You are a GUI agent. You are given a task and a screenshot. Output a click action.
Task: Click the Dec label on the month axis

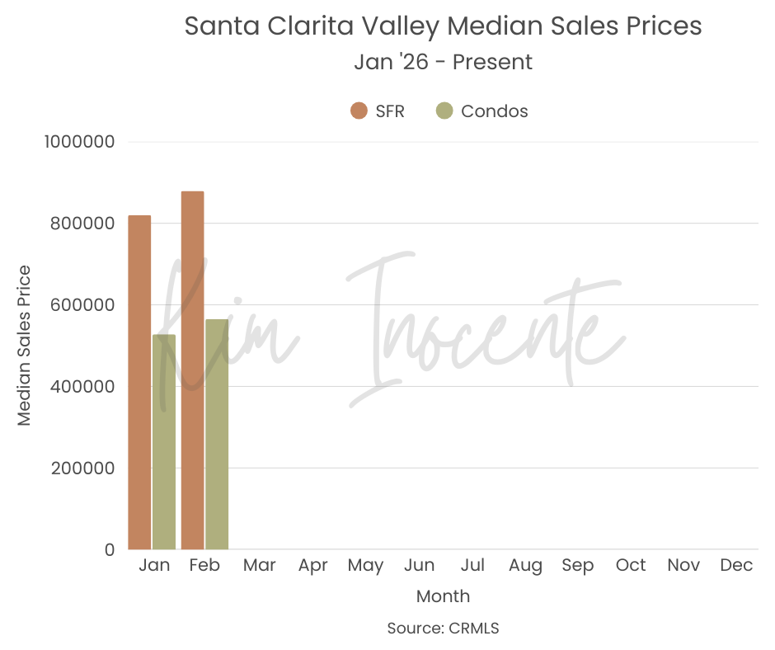pos(735,565)
